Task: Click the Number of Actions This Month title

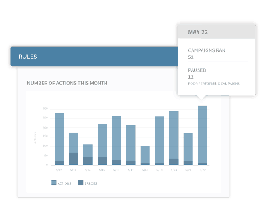Action: [x=67, y=83]
